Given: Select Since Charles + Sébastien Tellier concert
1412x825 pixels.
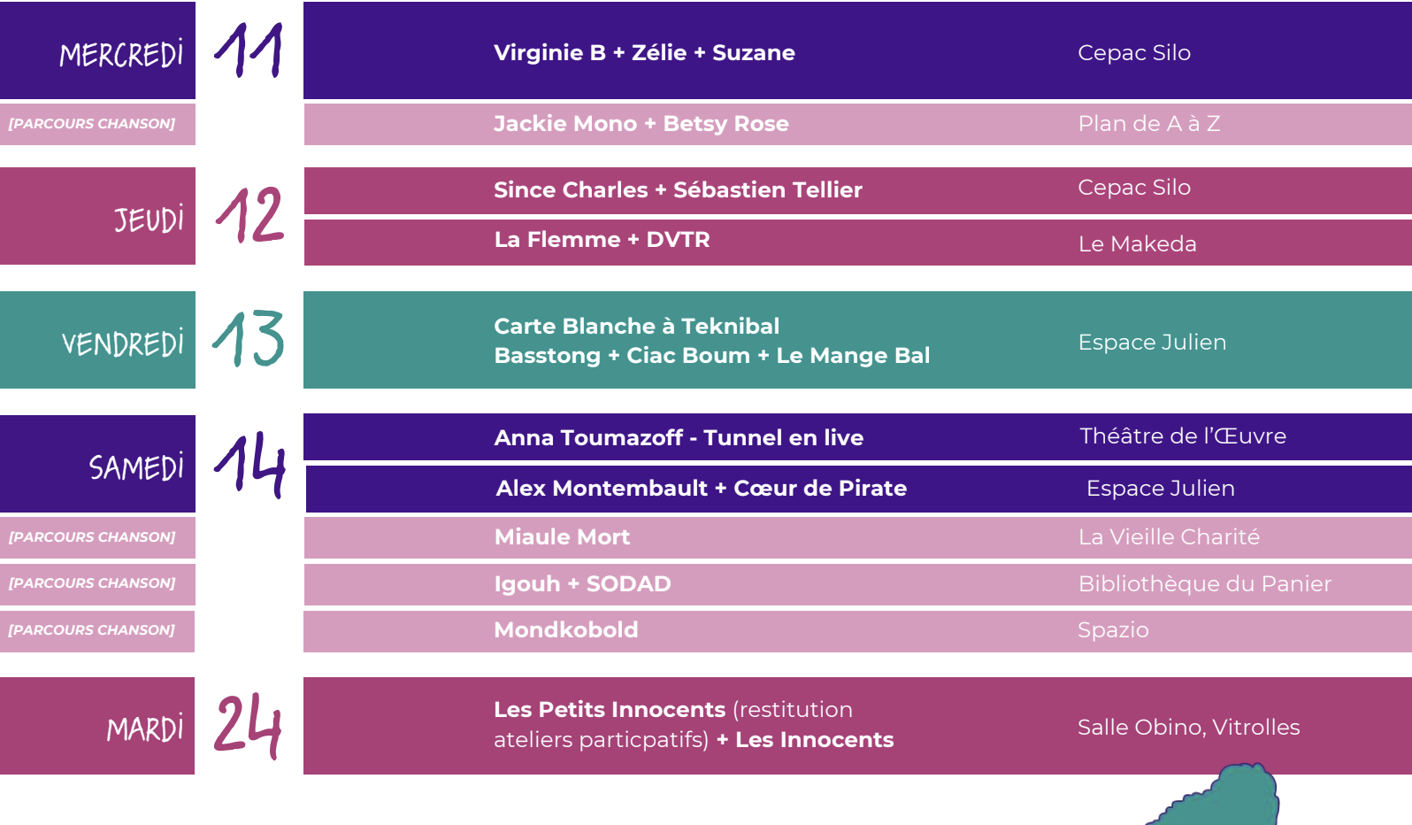Looking at the screenshot, I should (678, 190).
